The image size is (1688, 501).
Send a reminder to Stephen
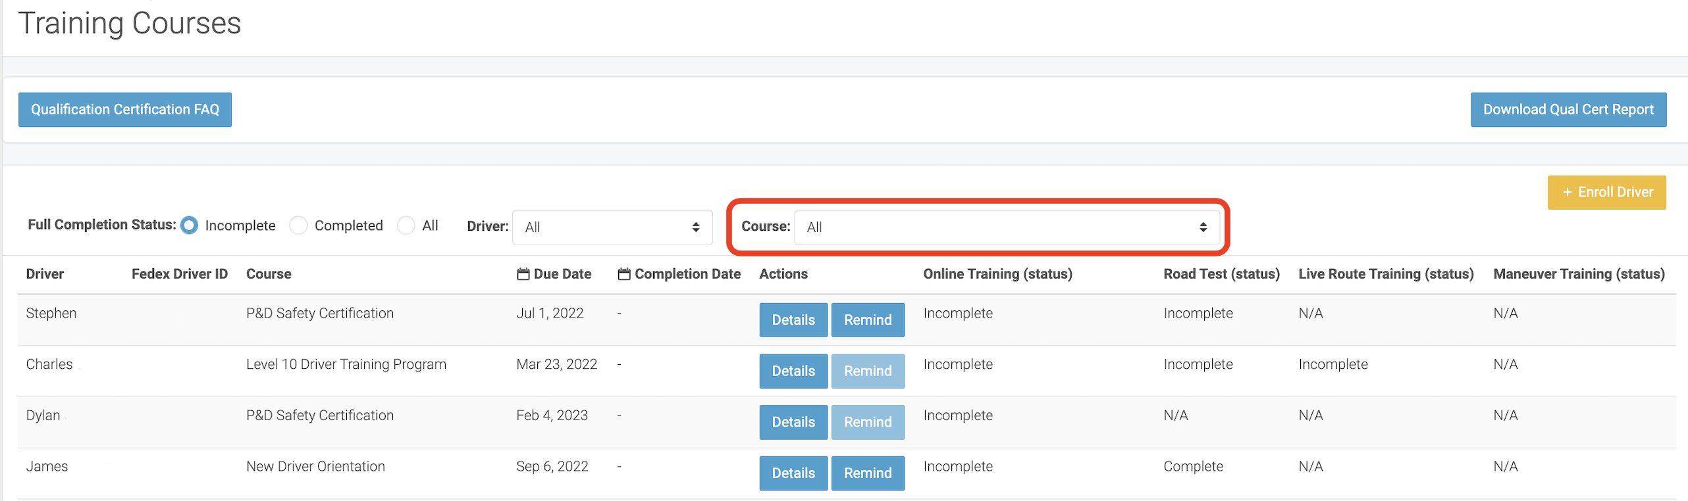[x=868, y=320]
